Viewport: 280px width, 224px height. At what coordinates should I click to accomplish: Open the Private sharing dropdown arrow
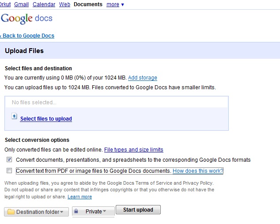pyautogui.click(x=105, y=211)
